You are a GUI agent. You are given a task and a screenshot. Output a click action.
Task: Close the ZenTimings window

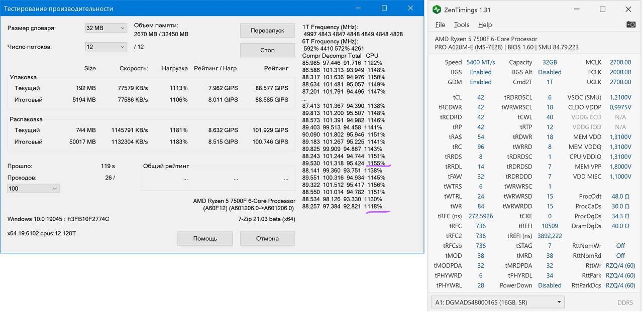click(628, 10)
